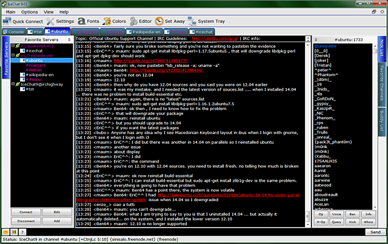Open the Help menu
Screen dimensions: 388x244
[64, 12]
